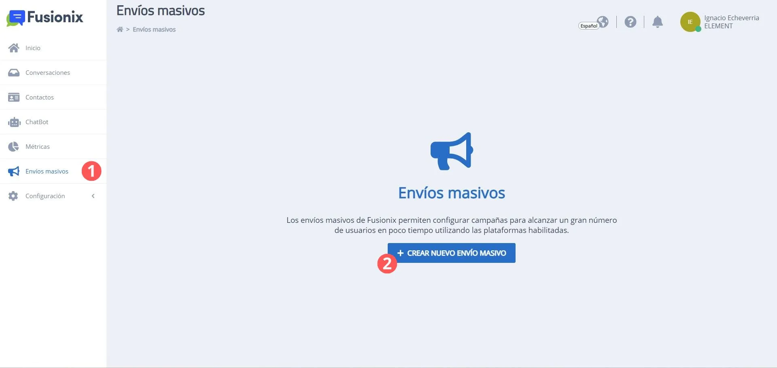Open the Inicio menu item

coord(53,48)
